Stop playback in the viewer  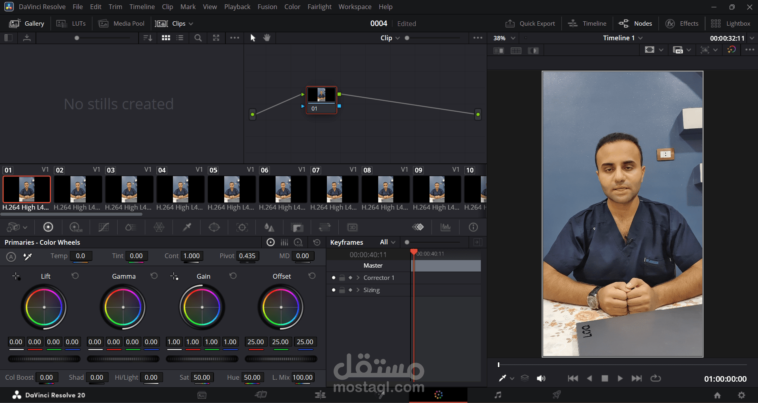pyautogui.click(x=604, y=378)
